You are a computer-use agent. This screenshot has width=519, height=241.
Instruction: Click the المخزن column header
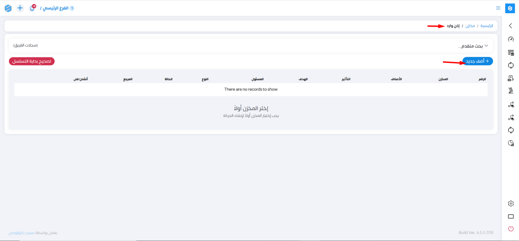click(443, 79)
